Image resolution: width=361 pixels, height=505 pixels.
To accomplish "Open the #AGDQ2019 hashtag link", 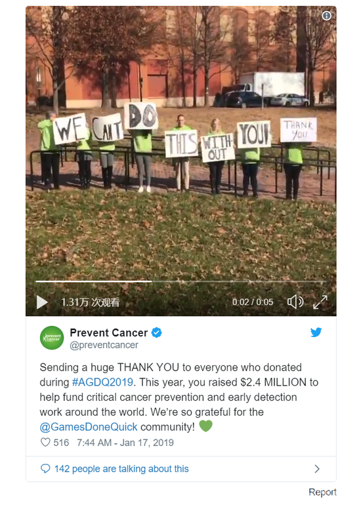I will click(102, 382).
